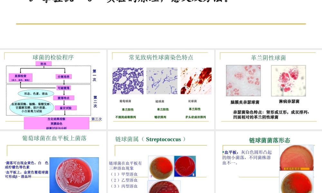Click the 标本 box in the flowchart
The image size is (322, 193).
coord(43,63)
